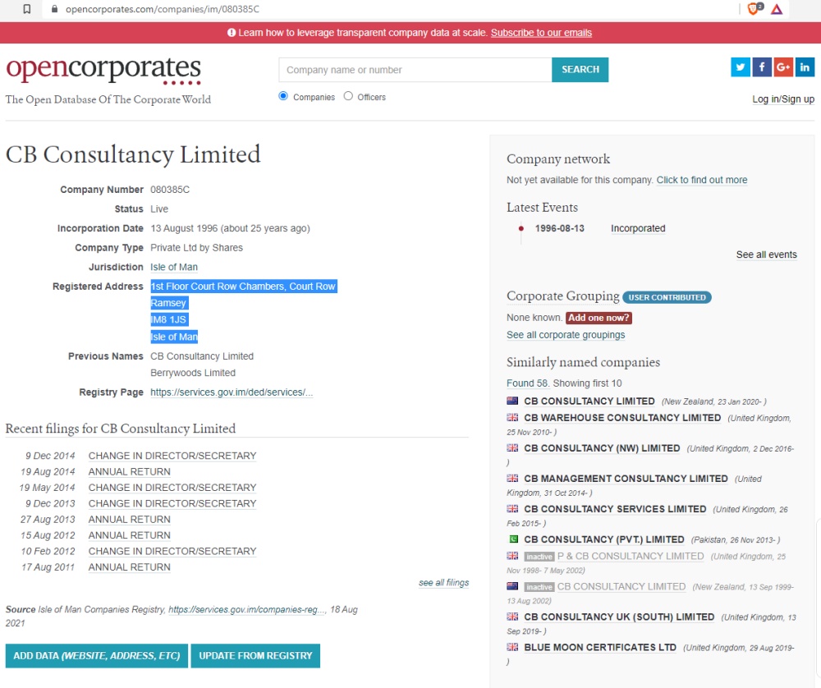The image size is (821, 688).
Task: Click See all events link
Action: coord(766,255)
